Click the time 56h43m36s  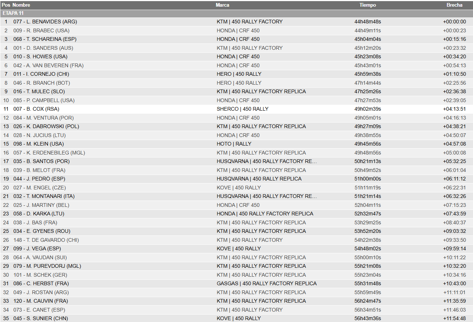367,318
